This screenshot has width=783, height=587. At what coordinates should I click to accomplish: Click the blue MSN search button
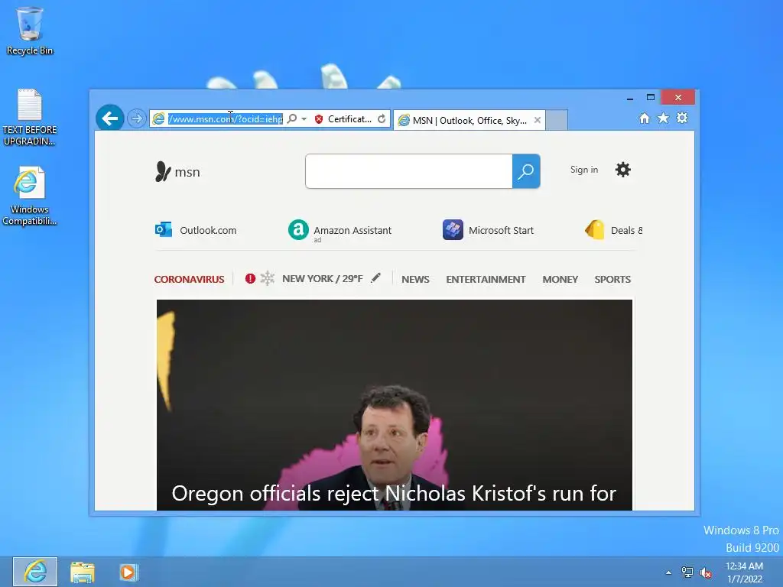tap(526, 171)
